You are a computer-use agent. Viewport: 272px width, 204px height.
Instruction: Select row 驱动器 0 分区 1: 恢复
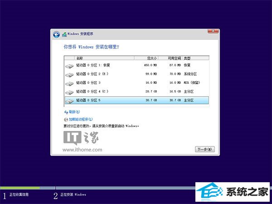tap(137, 65)
